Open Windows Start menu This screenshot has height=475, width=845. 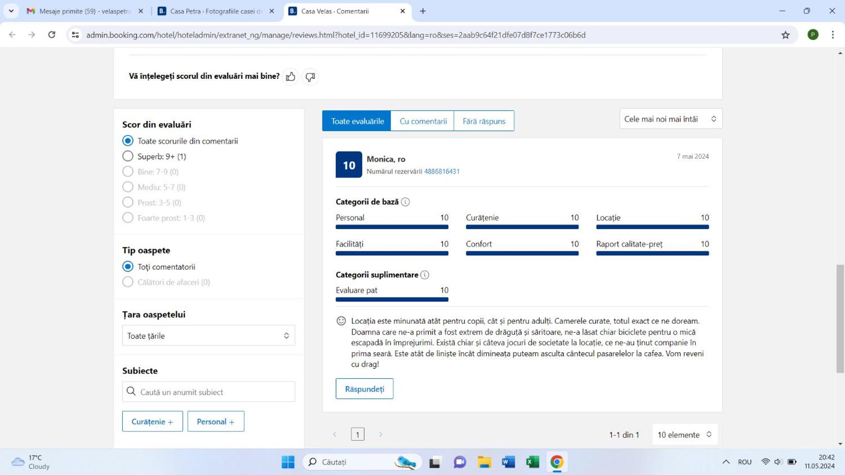pos(288,462)
